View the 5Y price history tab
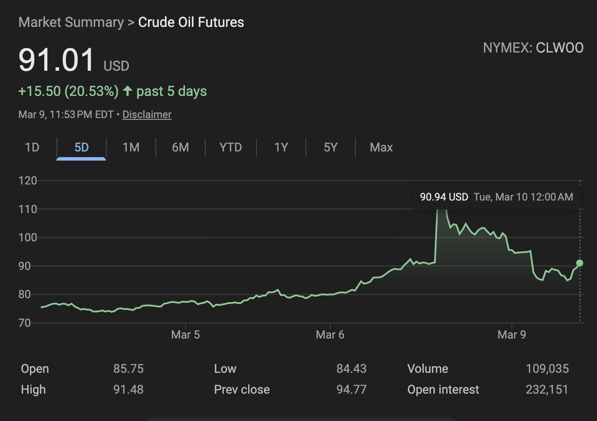Viewport: 597px width, 421px height. 330,148
